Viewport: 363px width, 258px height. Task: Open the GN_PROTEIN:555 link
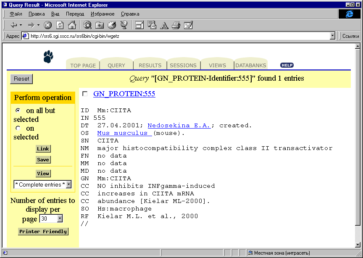click(124, 94)
